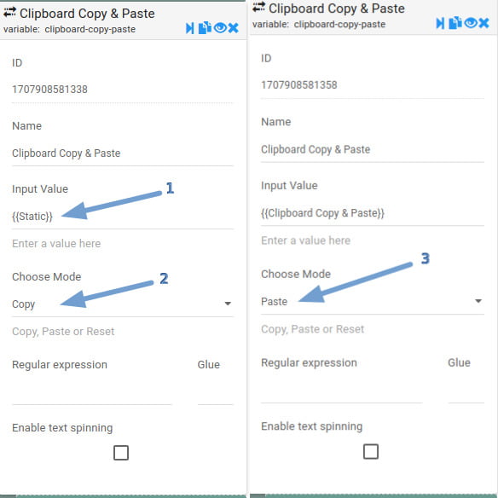Image resolution: width=498 pixels, height=498 pixels.
Task: Click ID field 1707908581358
Action: click(x=373, y=85)
